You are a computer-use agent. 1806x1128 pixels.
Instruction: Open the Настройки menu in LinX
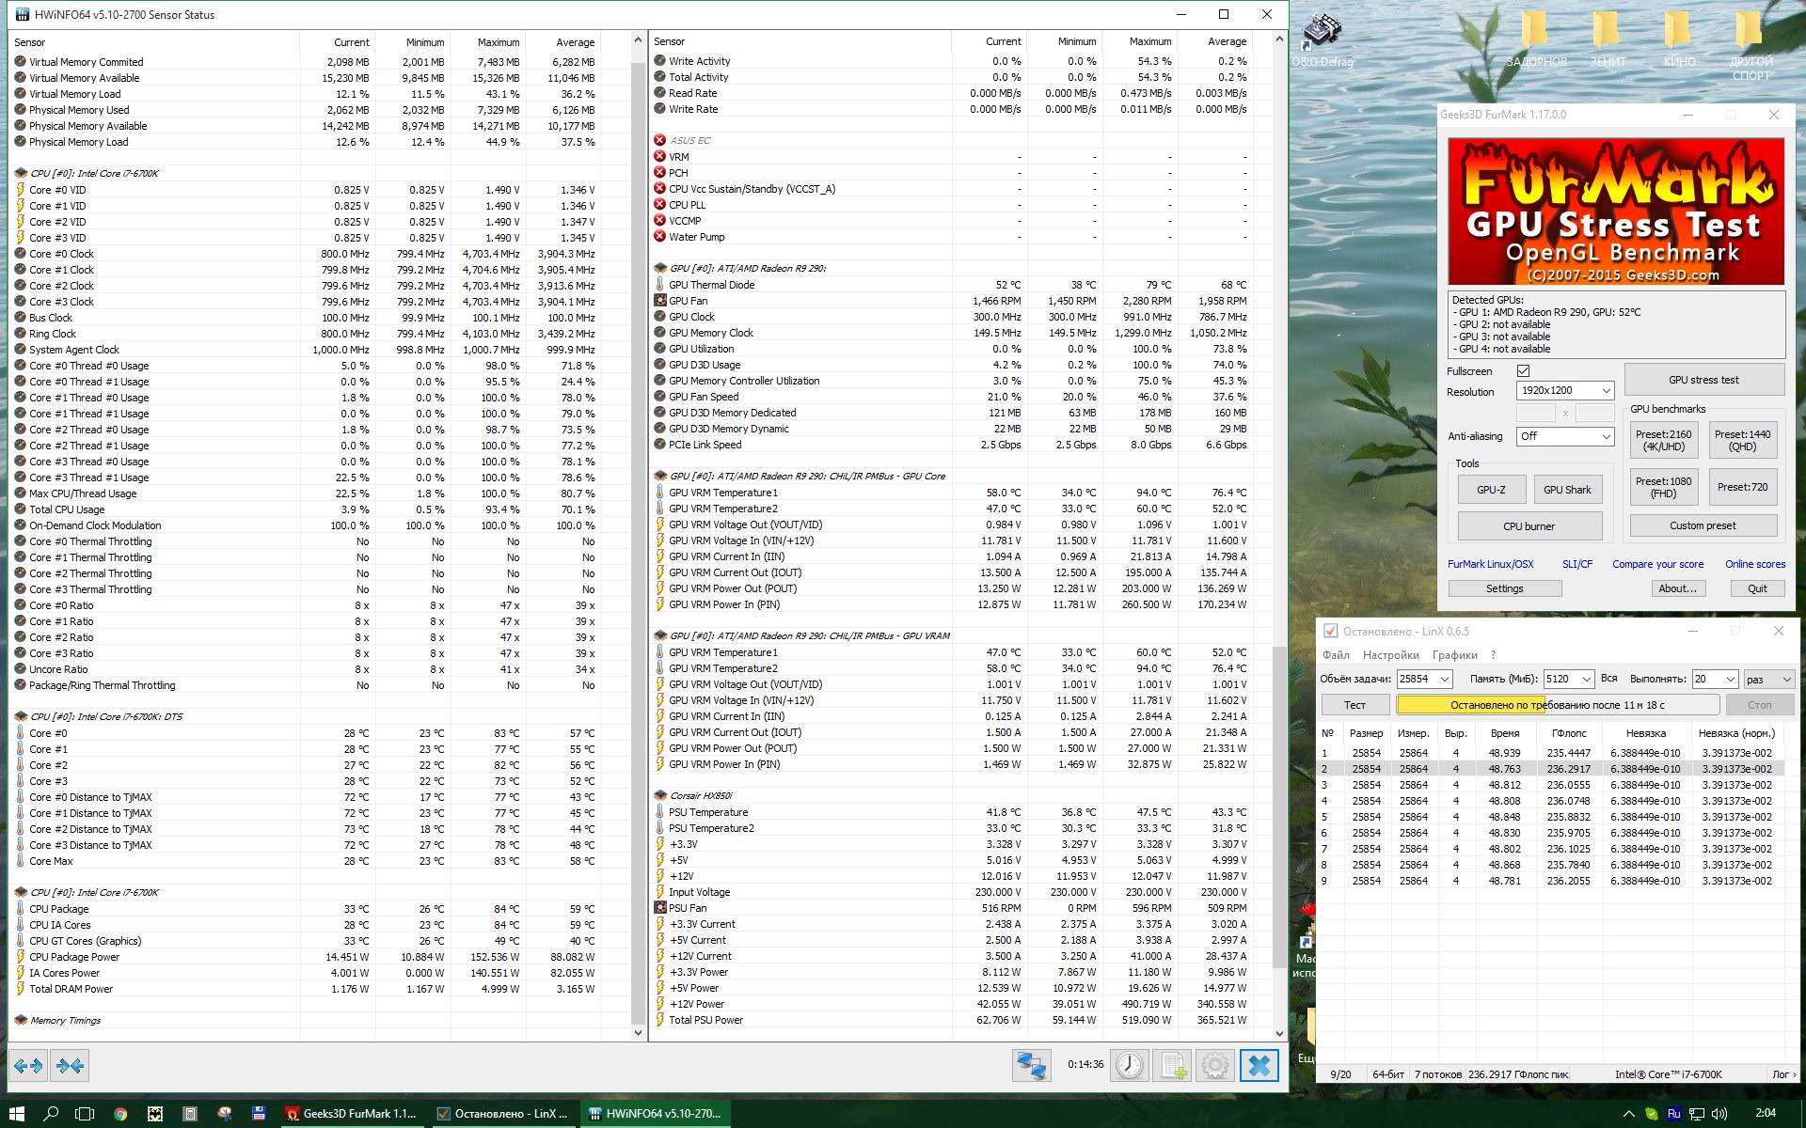click(1390, 655)
